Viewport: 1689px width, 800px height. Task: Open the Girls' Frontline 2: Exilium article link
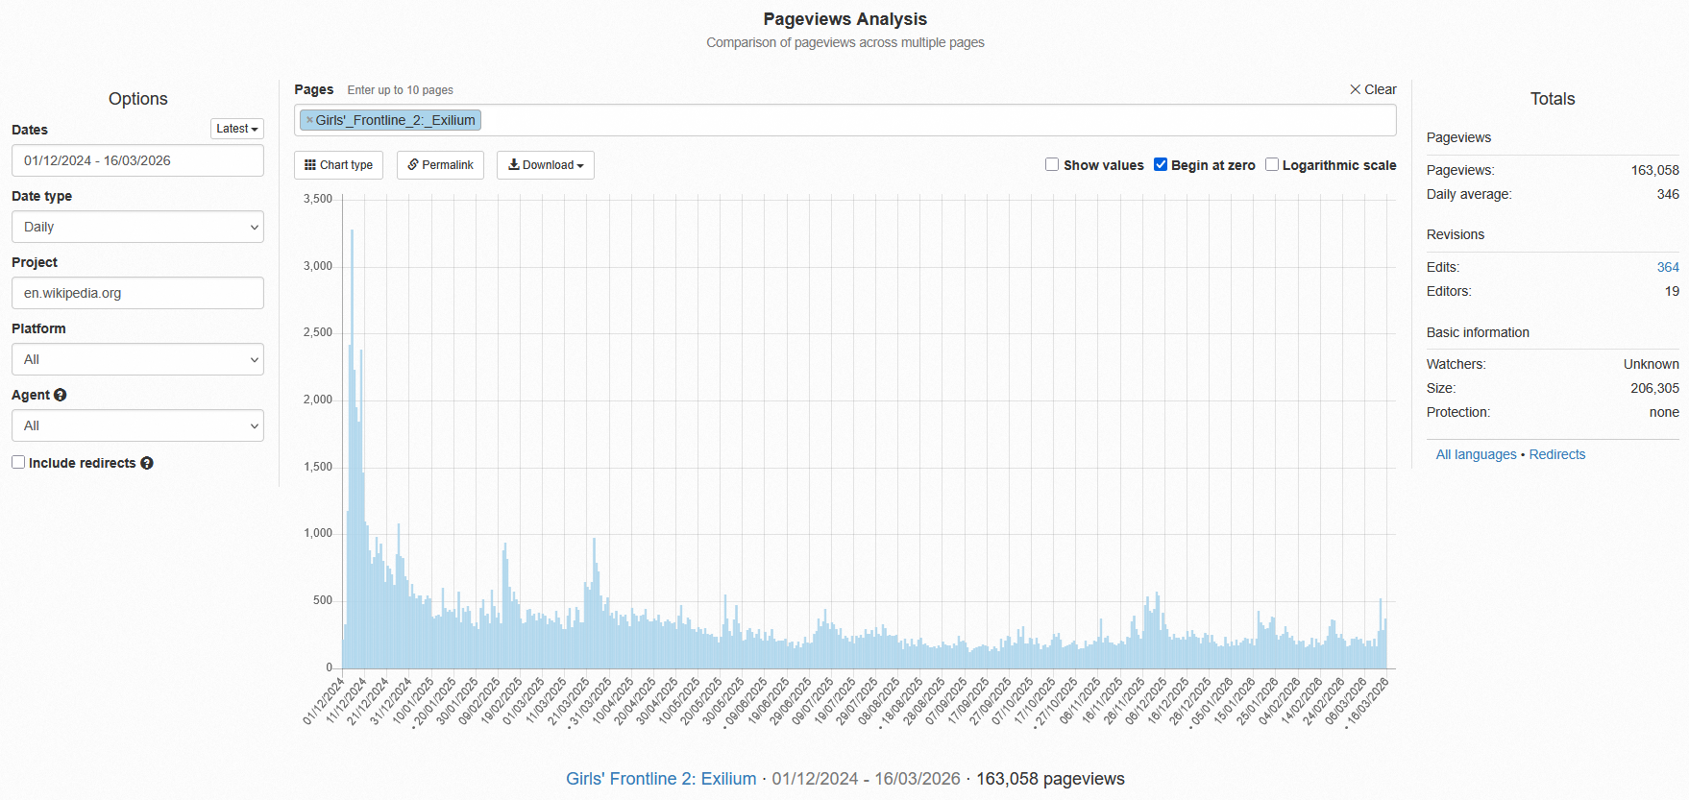tap(661, 779)
